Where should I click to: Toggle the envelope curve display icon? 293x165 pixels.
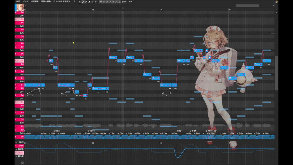click(116, 2)
